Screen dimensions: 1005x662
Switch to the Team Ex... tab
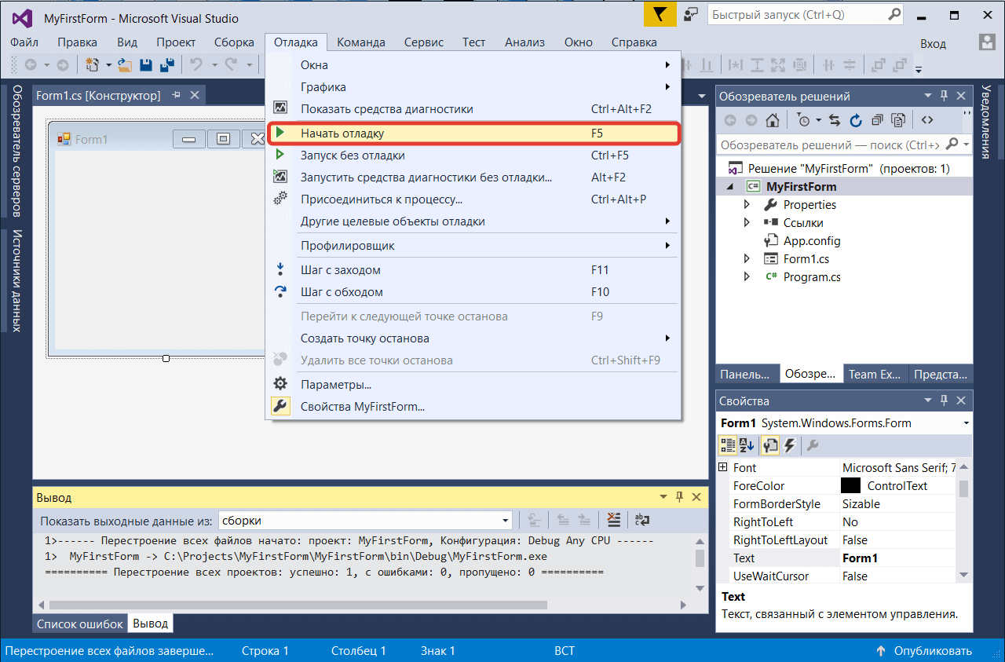tap(874, 374)
